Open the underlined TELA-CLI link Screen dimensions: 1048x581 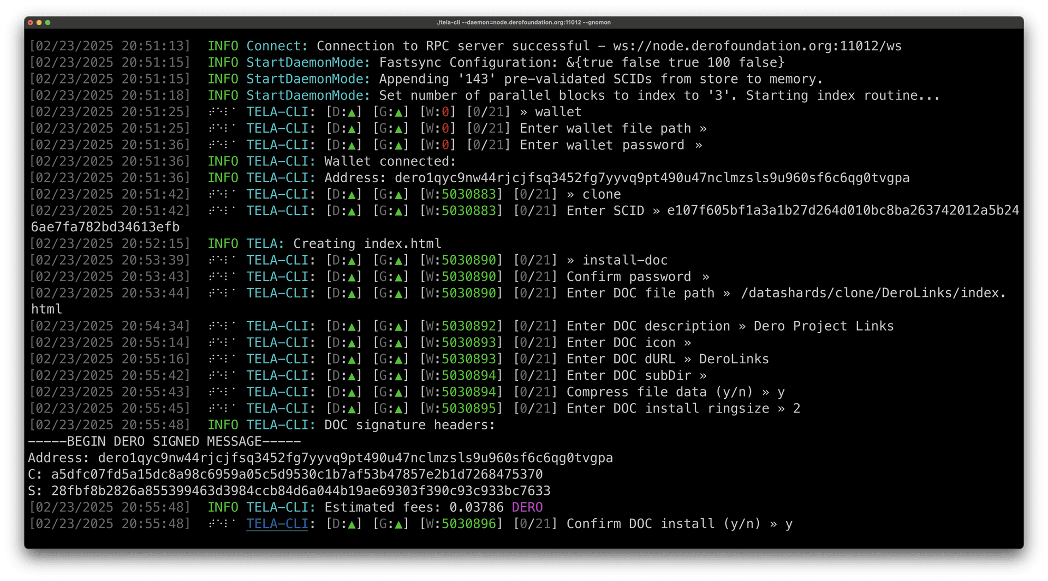click(x=277, y=524)
